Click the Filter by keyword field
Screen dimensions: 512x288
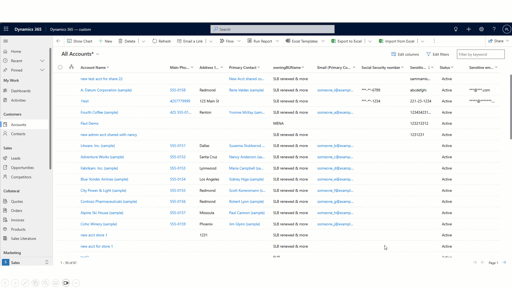pos(481,54)
